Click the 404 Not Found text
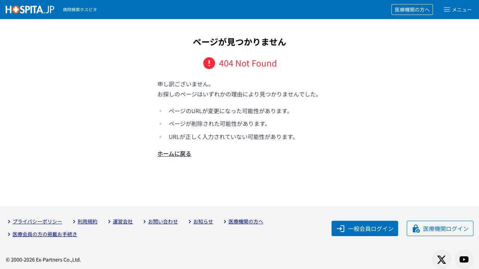479x269 pixels. click(248, 63)
